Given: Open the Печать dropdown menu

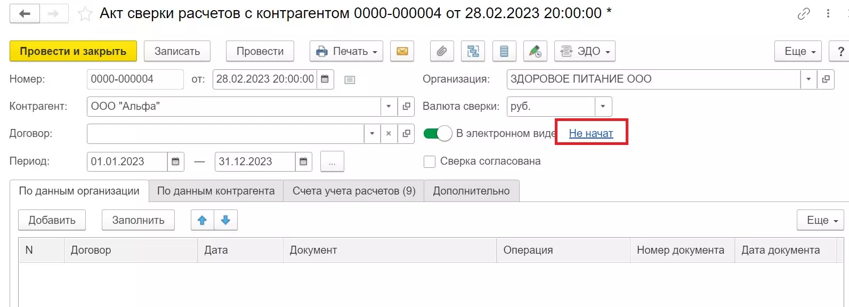Looking at the screenshot, I should pyautogui.click(x=346, y=51).
